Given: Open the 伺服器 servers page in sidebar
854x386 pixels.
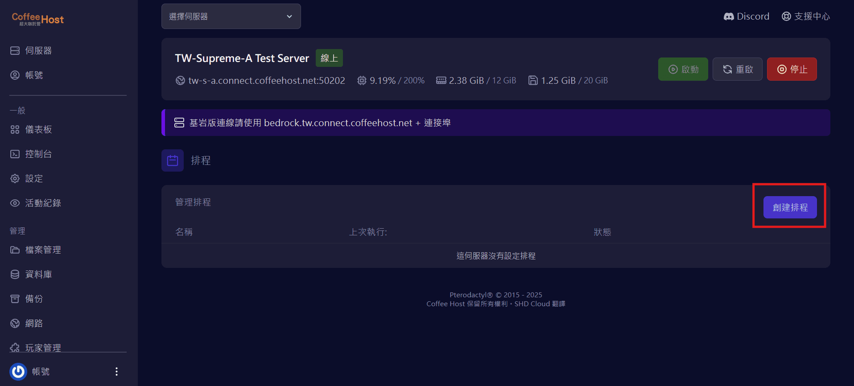Looking at the screenshot, I should click(x=31, y=51).
